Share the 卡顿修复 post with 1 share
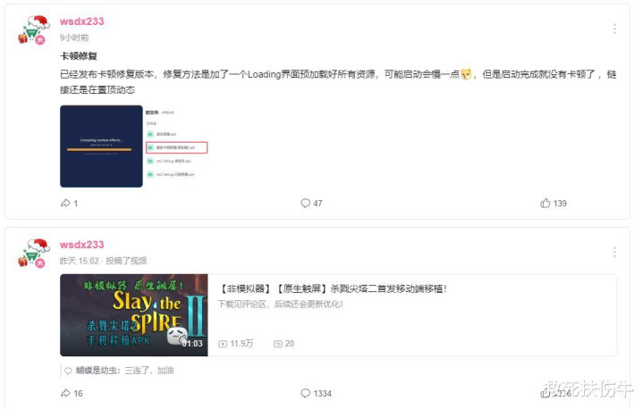Image resolution: width=643 pixels, height=409 pixels. point(69,203)
